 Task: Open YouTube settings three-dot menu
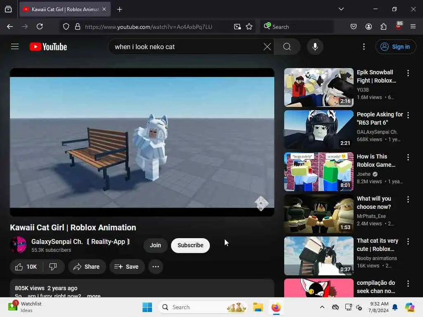click(x=364, y=47)
